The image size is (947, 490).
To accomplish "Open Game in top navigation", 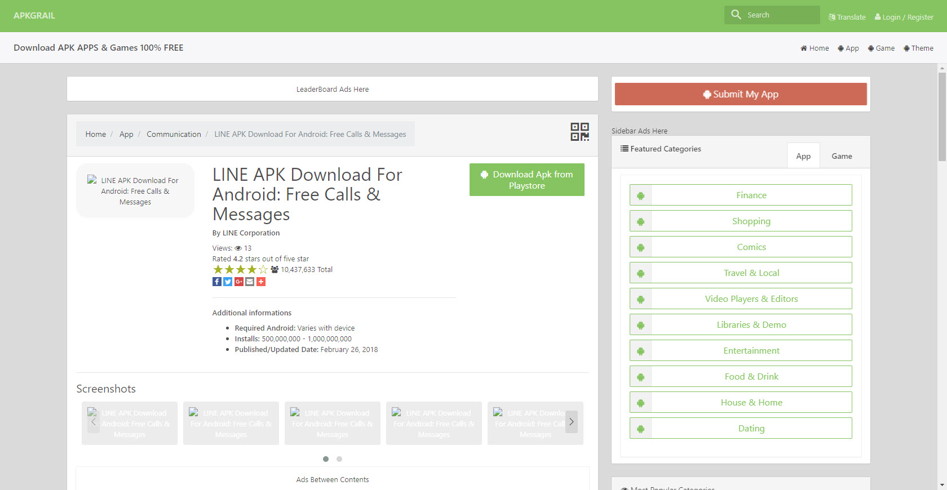I will pyautogui.click(x=881, y=48).
